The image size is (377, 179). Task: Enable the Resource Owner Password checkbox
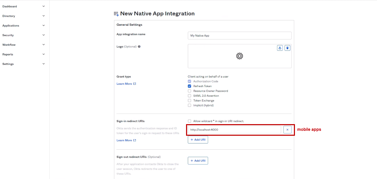(189, 91)
